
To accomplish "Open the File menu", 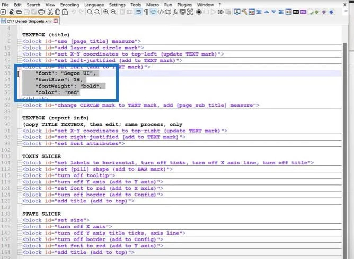I will pyautogui.click(x=5, y=5).
